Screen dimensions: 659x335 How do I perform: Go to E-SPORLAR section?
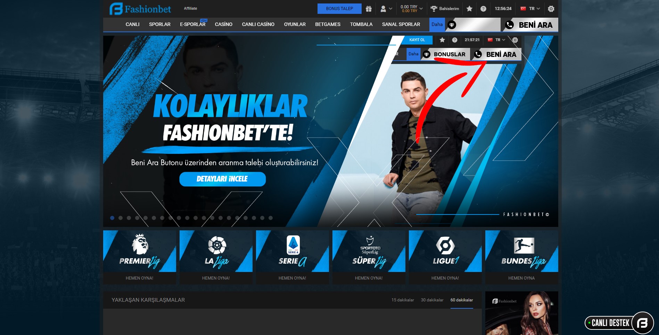tap(193, 24)
